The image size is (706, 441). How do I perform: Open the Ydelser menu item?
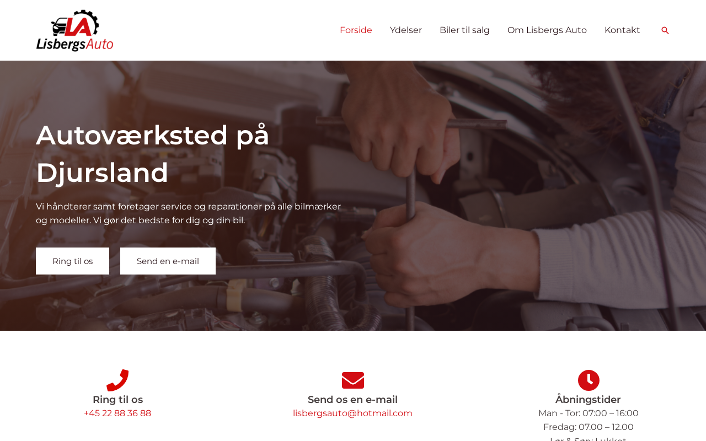point(406,30)
